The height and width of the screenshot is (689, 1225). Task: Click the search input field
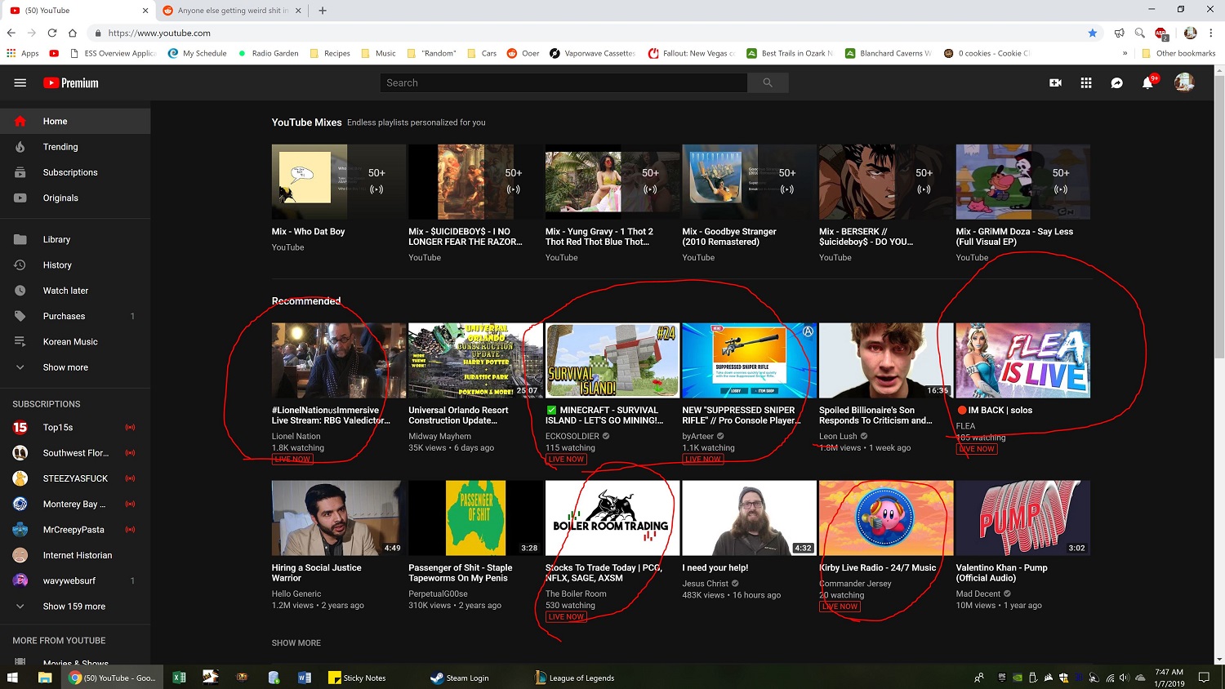(563, 82)
